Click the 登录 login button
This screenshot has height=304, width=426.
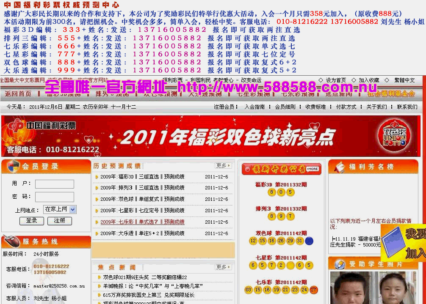click(x=31, y=221)
